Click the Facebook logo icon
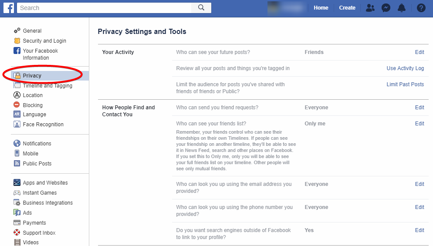Viewport: 433px width, 246px height. [9, 8]
